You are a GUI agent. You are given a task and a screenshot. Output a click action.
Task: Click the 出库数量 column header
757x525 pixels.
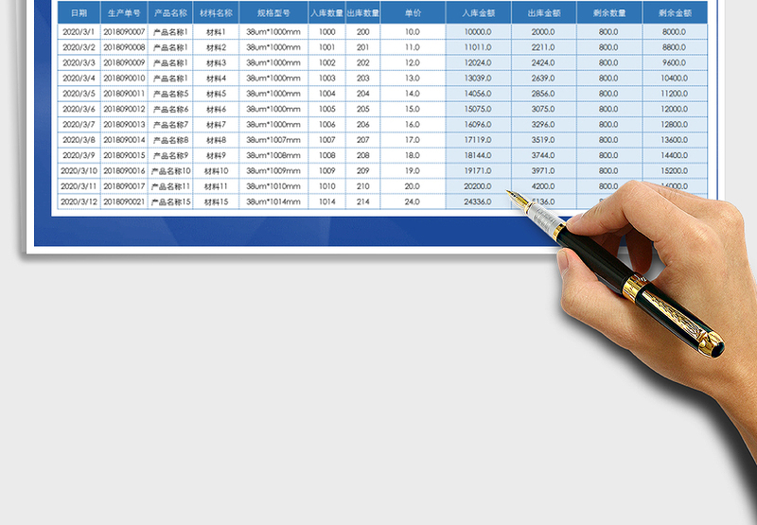362,13
